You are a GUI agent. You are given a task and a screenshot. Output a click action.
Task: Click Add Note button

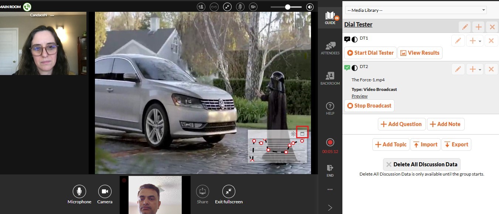click(x=445, y=124)
